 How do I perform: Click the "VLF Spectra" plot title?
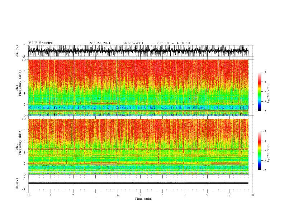tap(41, 43)
